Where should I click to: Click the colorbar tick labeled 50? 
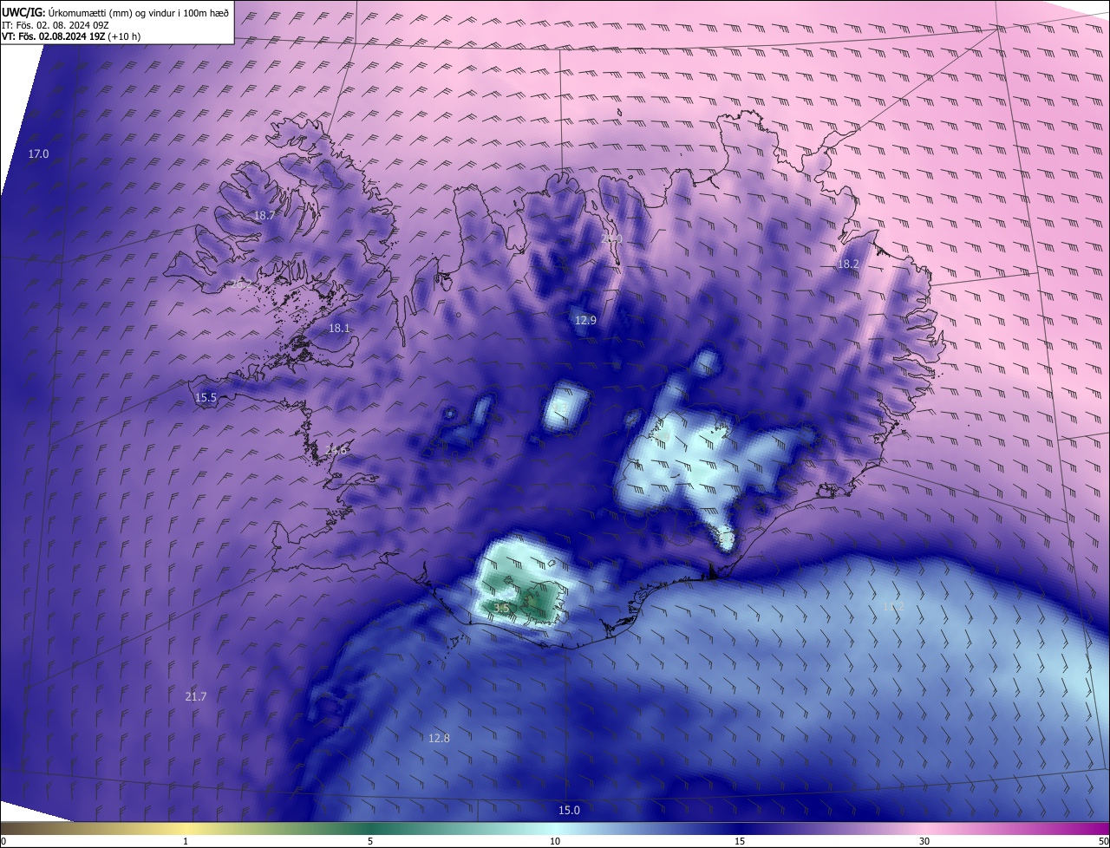tap(1103, 841)
